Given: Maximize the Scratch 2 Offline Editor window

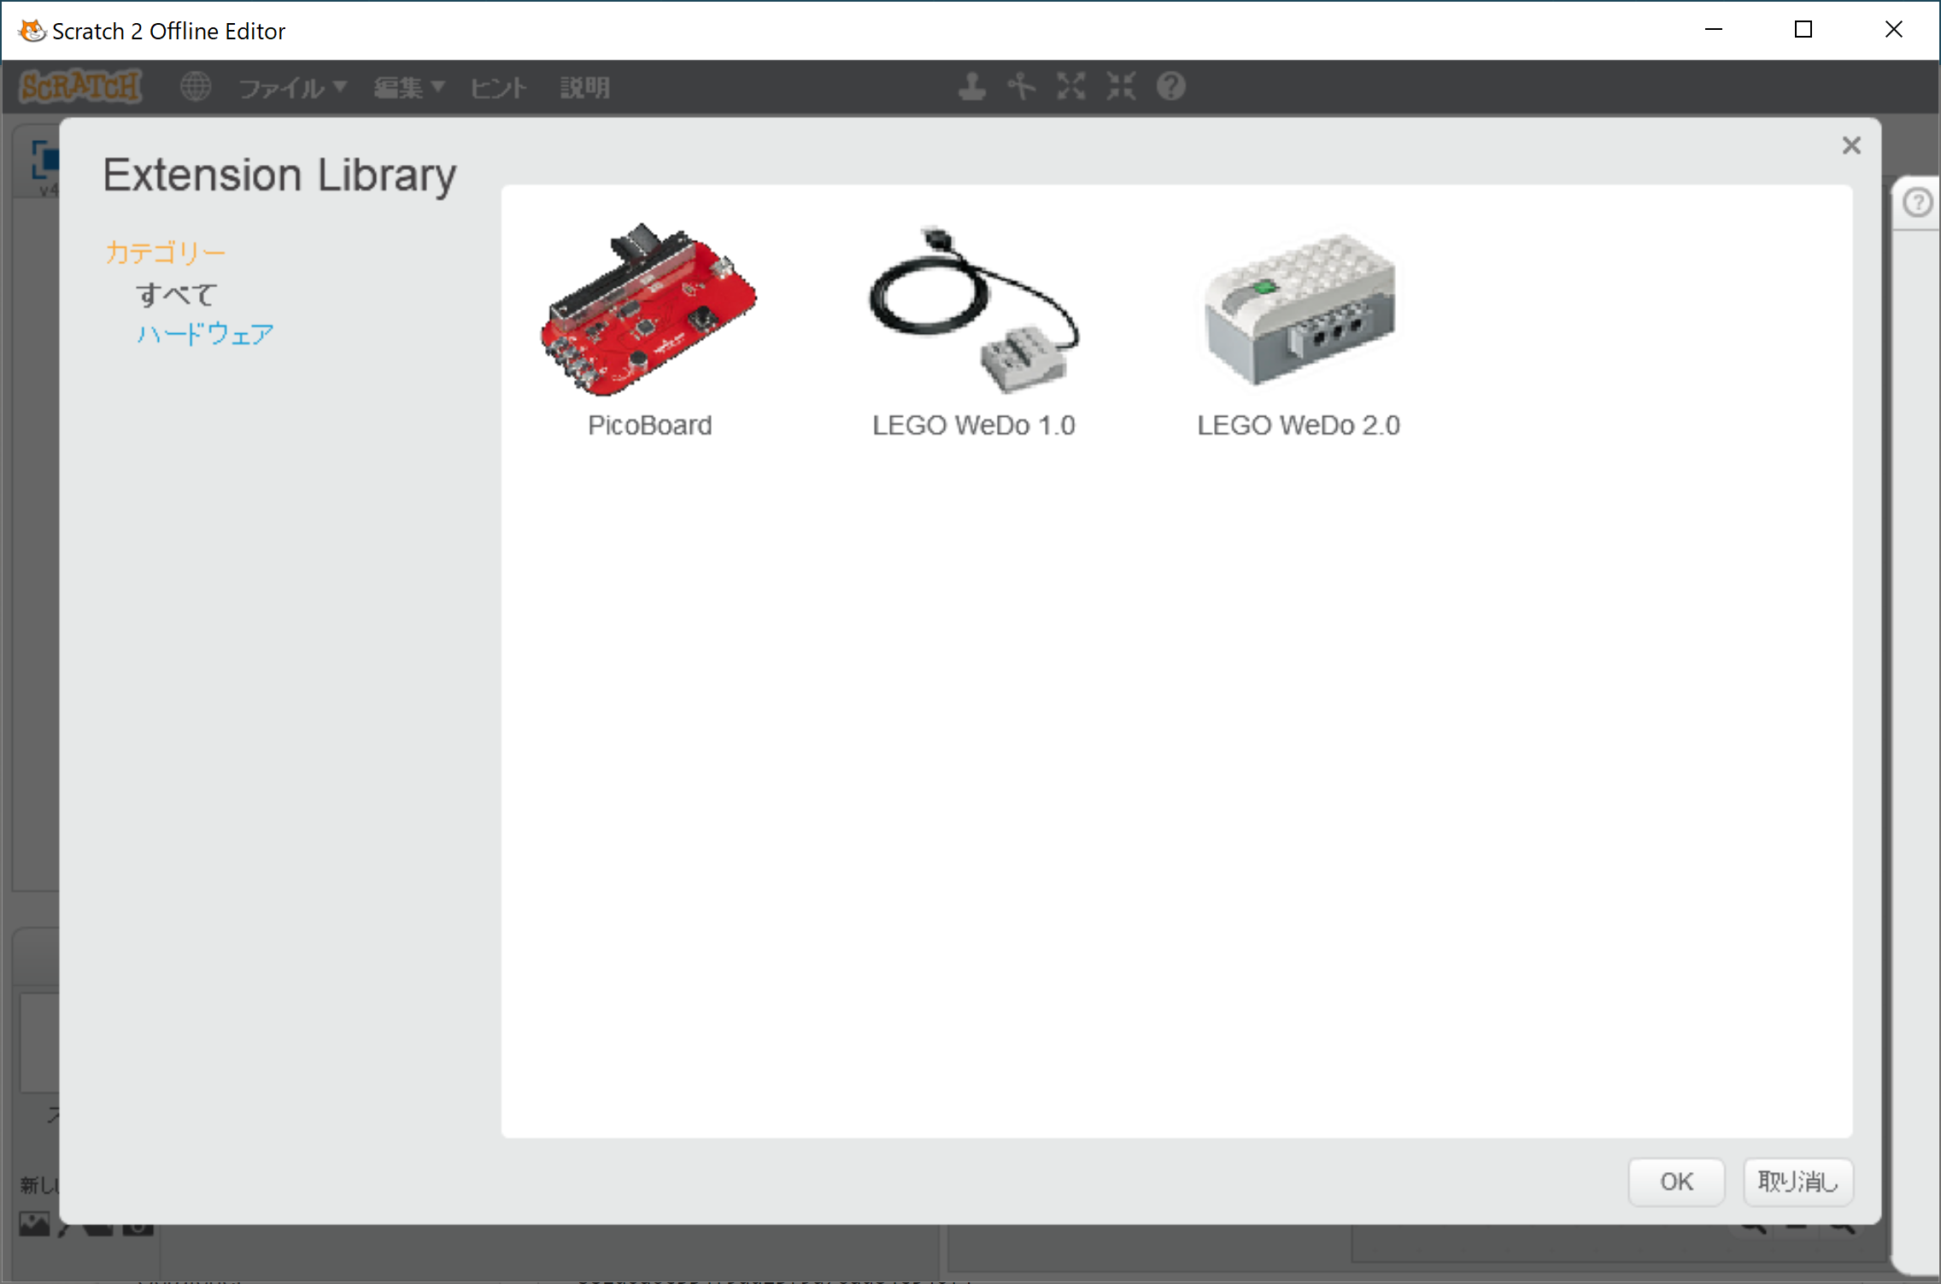Looking at the screenshot, I should tap(1803, 30).
